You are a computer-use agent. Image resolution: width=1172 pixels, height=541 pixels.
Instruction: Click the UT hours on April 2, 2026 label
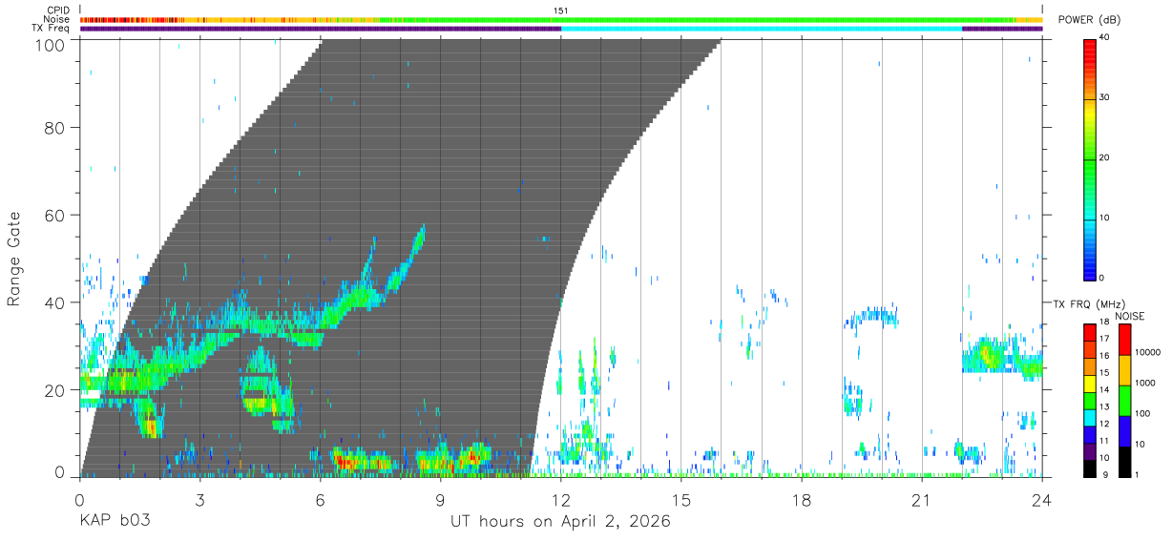coord(560,522)
